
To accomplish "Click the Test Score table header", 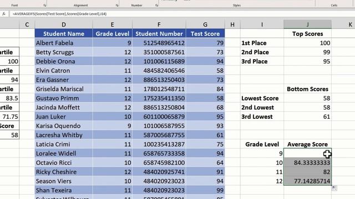I will [x=205, y=34].
